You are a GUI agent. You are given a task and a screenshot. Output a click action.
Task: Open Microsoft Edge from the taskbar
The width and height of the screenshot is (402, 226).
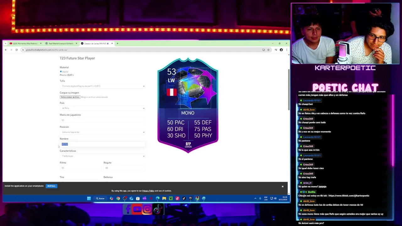158,198
